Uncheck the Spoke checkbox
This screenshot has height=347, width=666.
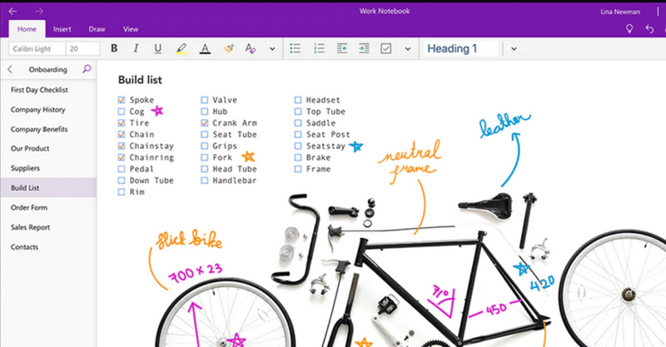point(122,100)
